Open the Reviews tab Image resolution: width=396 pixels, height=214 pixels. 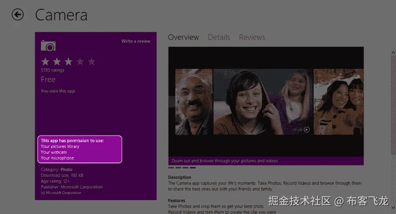point(252,37)
